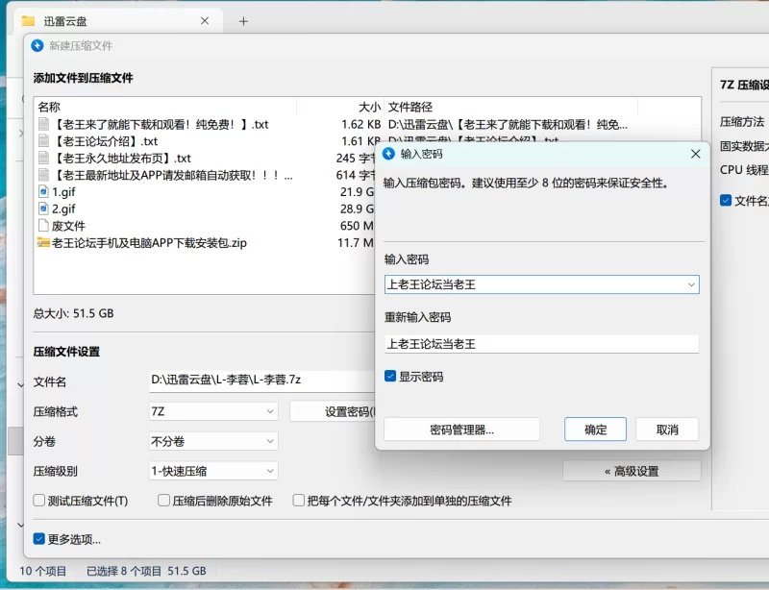Image resolution: width=769 pixels, height=590 pixels.
Task: Click the 老王论坛介绍 text file icon
Action: click(x=43, y=141)
